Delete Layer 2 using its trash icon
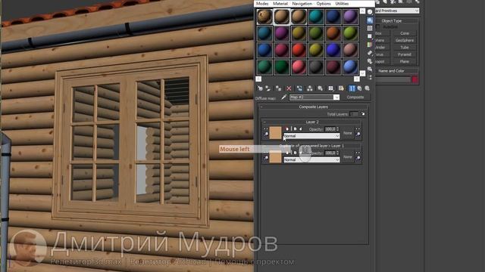The width and height of the screenshot is (485, 272). pyautogui.click(x=287, y=128)
